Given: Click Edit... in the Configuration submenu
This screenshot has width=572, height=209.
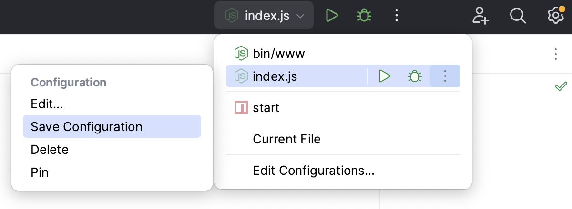Looking at the screenshot, I should click(47, 104).
